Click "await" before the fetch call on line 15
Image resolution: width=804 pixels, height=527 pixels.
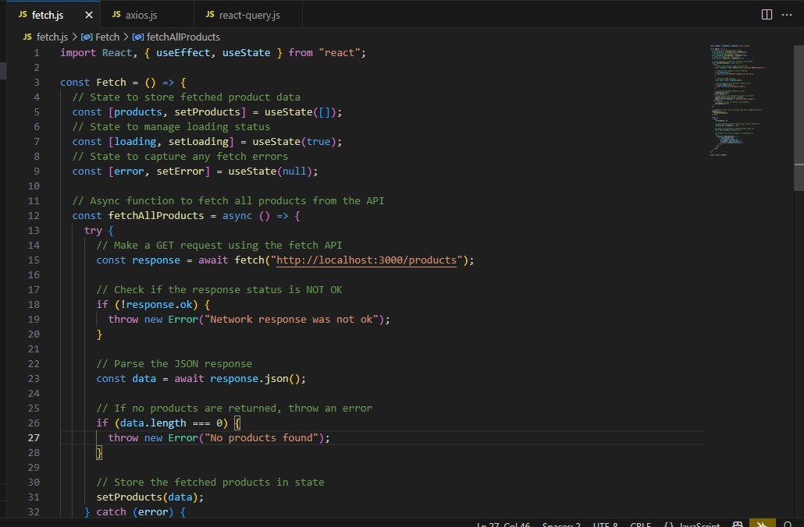[213, 260]
